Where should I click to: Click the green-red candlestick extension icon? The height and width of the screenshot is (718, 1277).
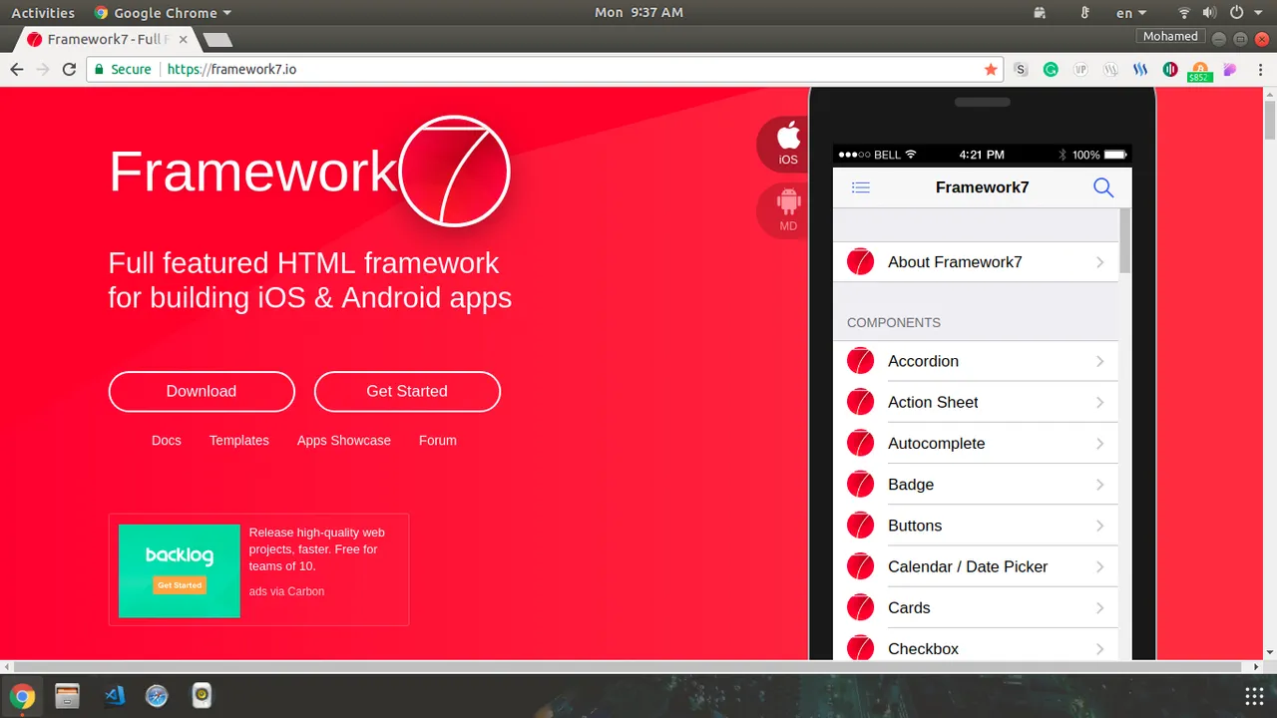[x=1170, y=70]
